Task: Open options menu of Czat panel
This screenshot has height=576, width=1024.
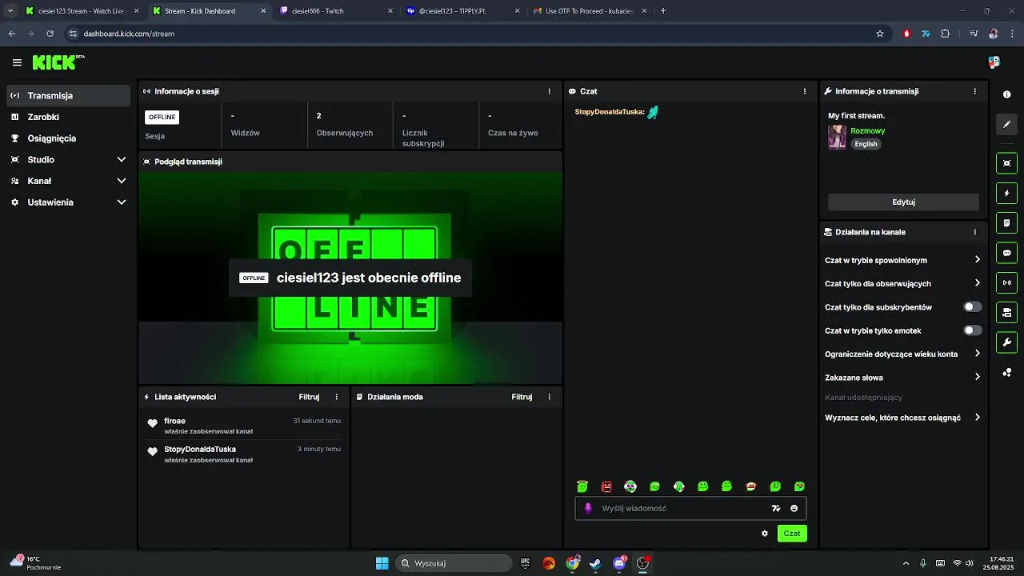Action: coord(805,91)
